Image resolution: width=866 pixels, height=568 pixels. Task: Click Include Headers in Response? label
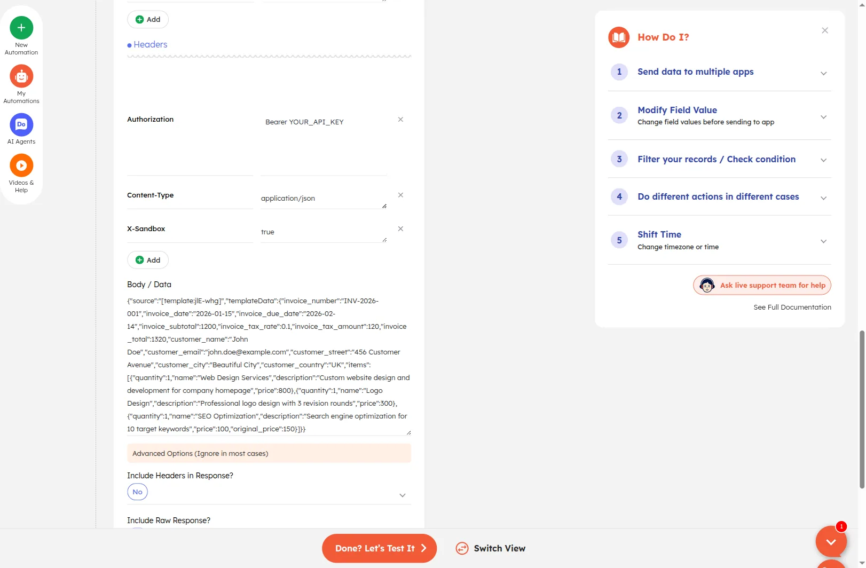point(180,476)
